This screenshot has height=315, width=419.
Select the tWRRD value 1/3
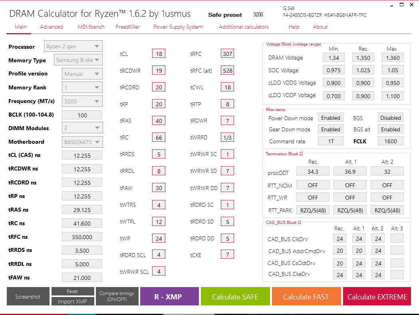point(227,138)
